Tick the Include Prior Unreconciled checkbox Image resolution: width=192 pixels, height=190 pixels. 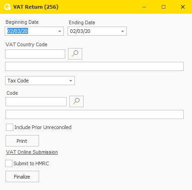click(x=10, y=127)
